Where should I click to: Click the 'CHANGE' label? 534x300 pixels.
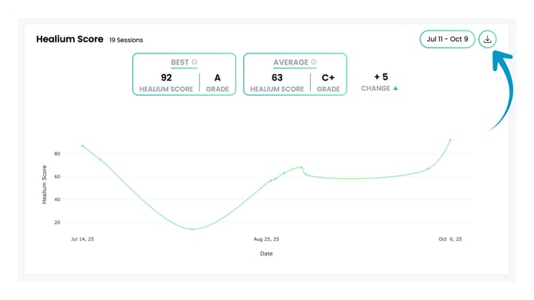tap(375, 89)
